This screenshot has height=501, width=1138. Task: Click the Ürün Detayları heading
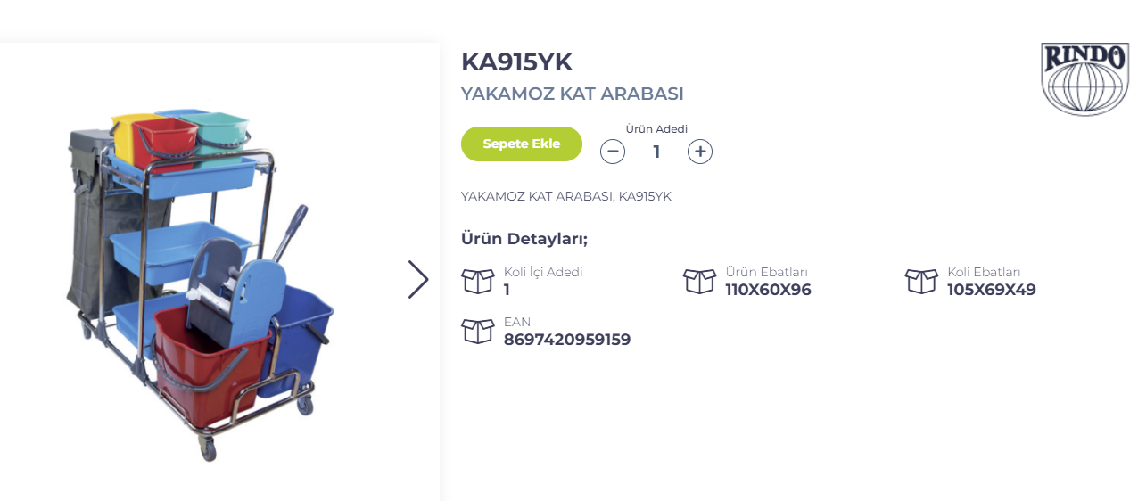pos(524,239)
